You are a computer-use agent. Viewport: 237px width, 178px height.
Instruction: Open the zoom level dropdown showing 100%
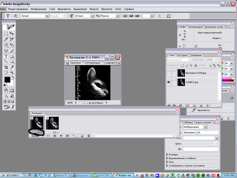click(76, 103)
